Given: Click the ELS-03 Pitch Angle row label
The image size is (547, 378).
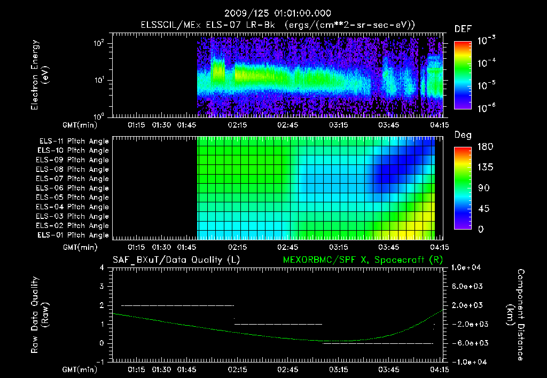Looking at the screenshot, I should point(72,216).
